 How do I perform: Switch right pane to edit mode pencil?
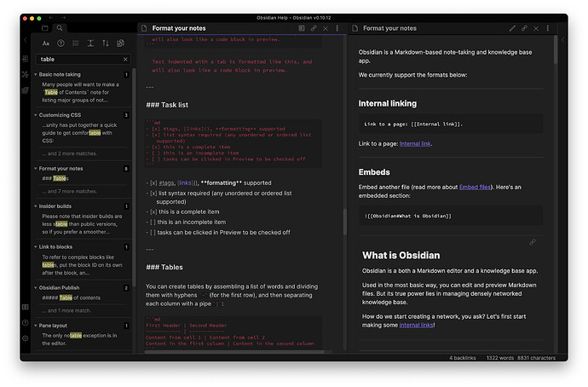[x=512, y=28]
